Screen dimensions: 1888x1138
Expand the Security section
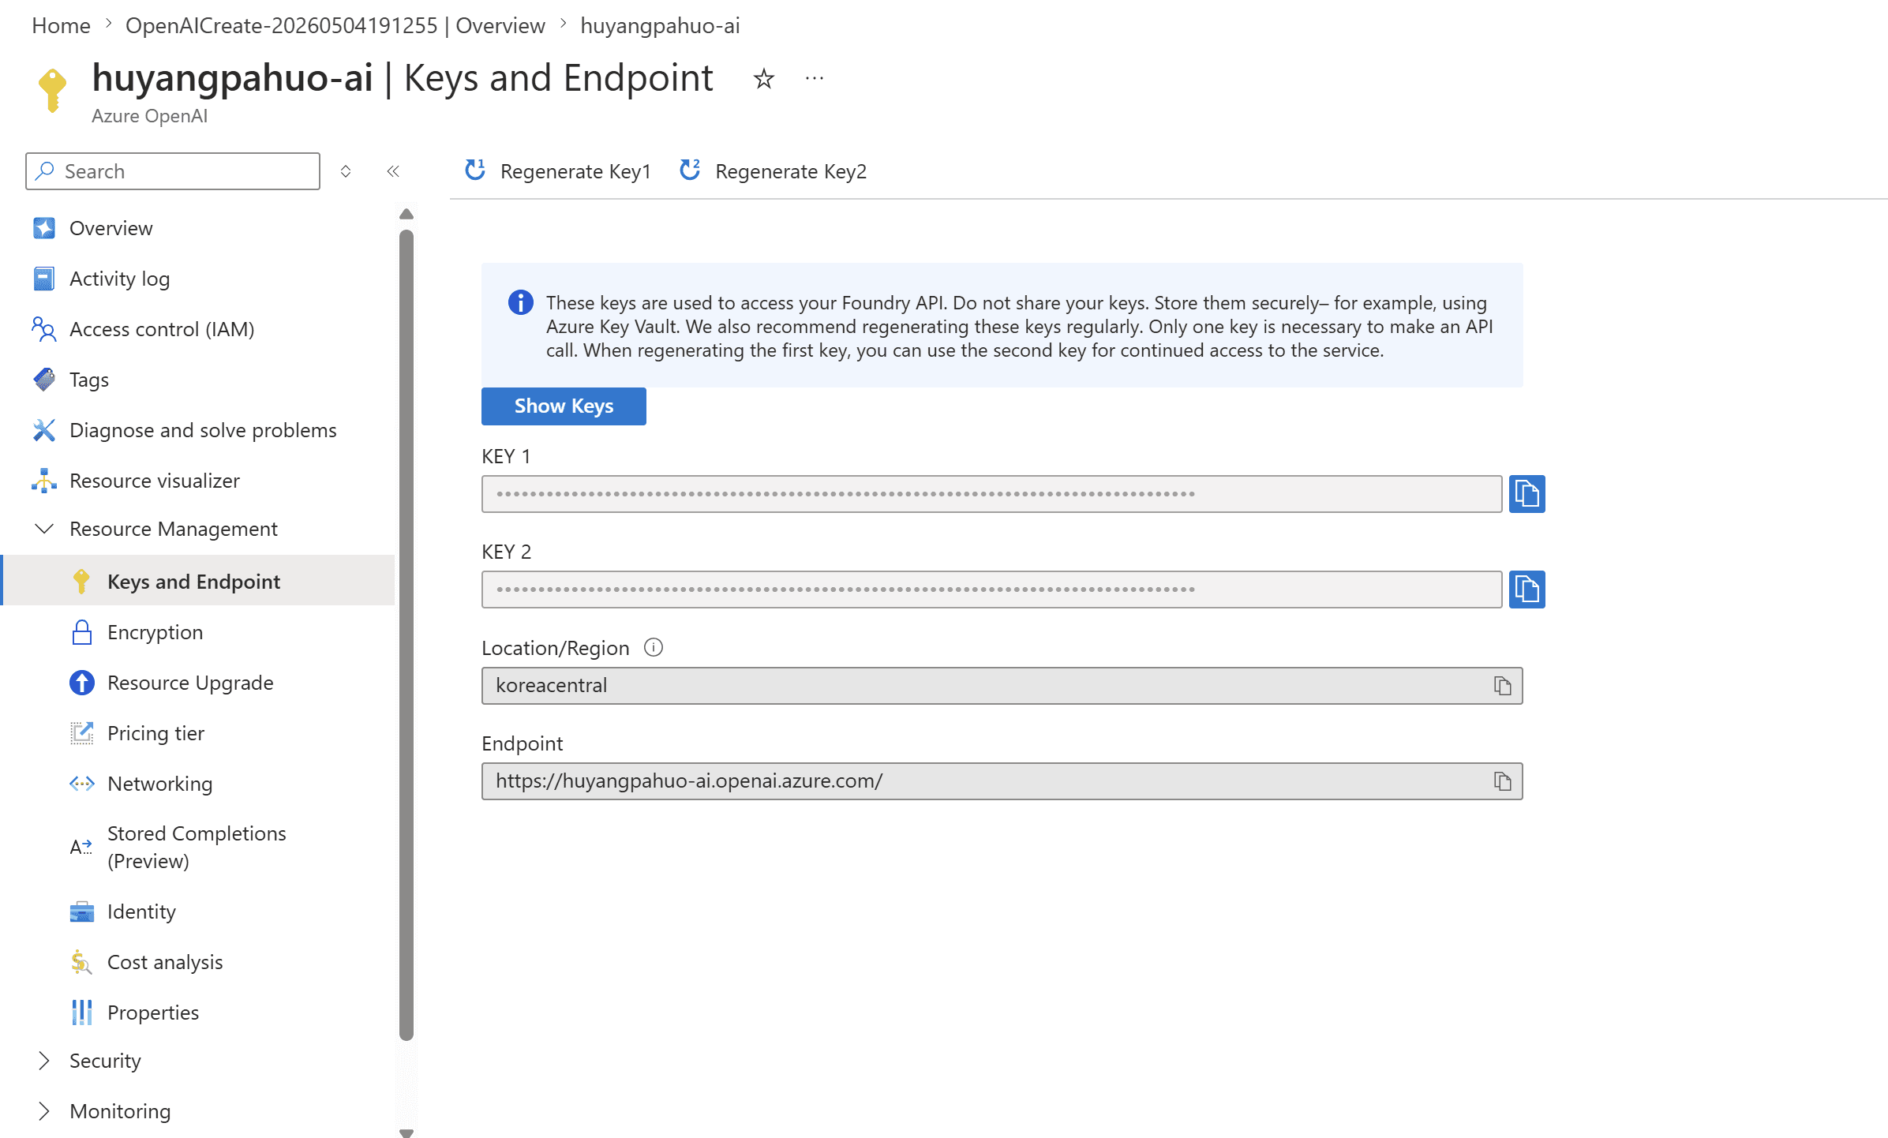(45, 1061)
